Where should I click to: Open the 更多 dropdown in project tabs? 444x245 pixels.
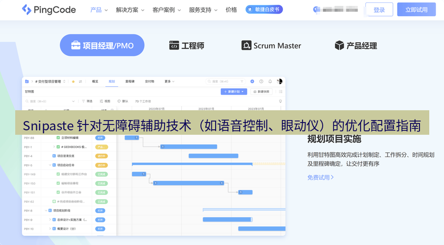pos(169,81)
